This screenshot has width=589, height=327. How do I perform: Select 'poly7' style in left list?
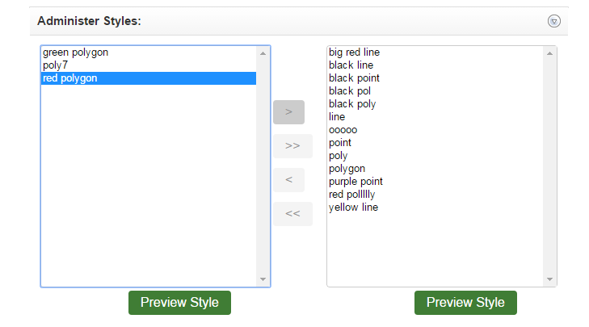coord(56,65)
